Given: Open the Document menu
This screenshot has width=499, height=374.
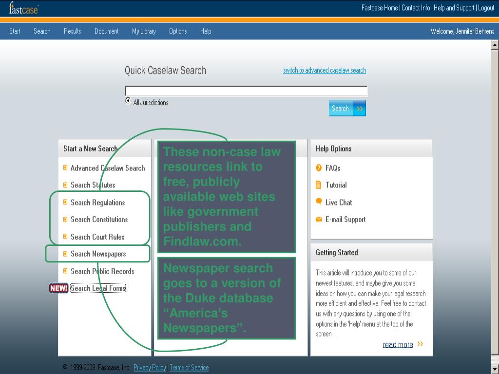Looking at the screenshot, I should pos(106,31).
